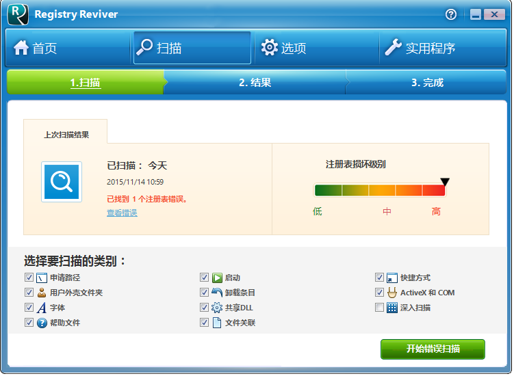Enable the 深入扫描 deep scan checkbox
514x376 pixels.
click(x=379, y=308)
